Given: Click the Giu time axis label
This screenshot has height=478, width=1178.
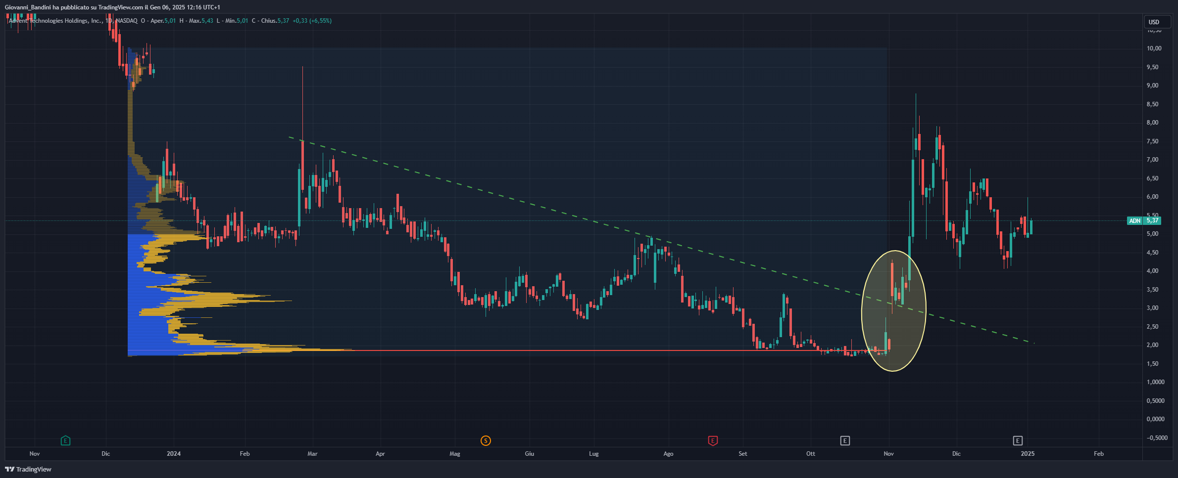Looking at the screenshot, I should pos(530,454).
